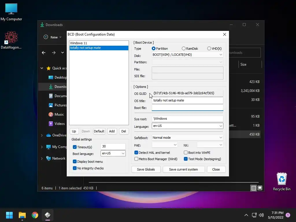Uncheck Detect HAL and kernel
This screenshot has width=296, height=222.
136,153
